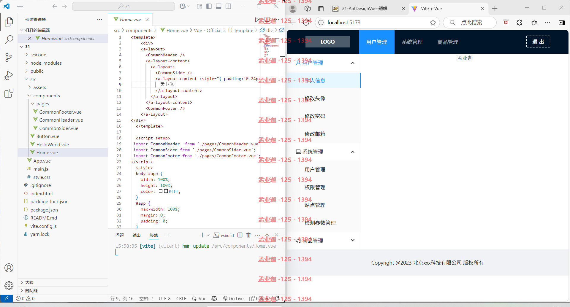Viewport: 570px width, 307px height.
Task: Open CommonHeader.vue in the file tree
Action: [61, 120]
